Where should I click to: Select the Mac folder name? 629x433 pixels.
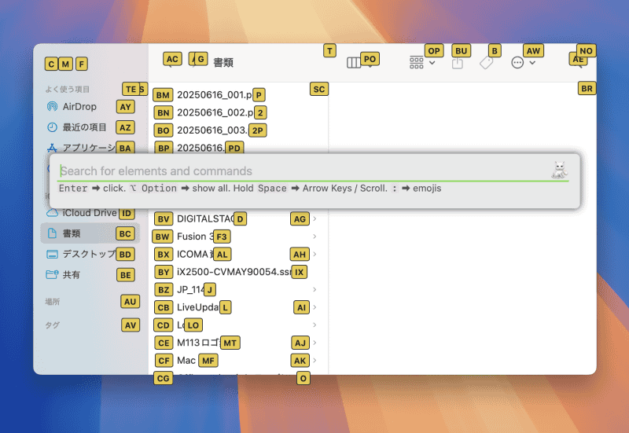coord(186,361)
